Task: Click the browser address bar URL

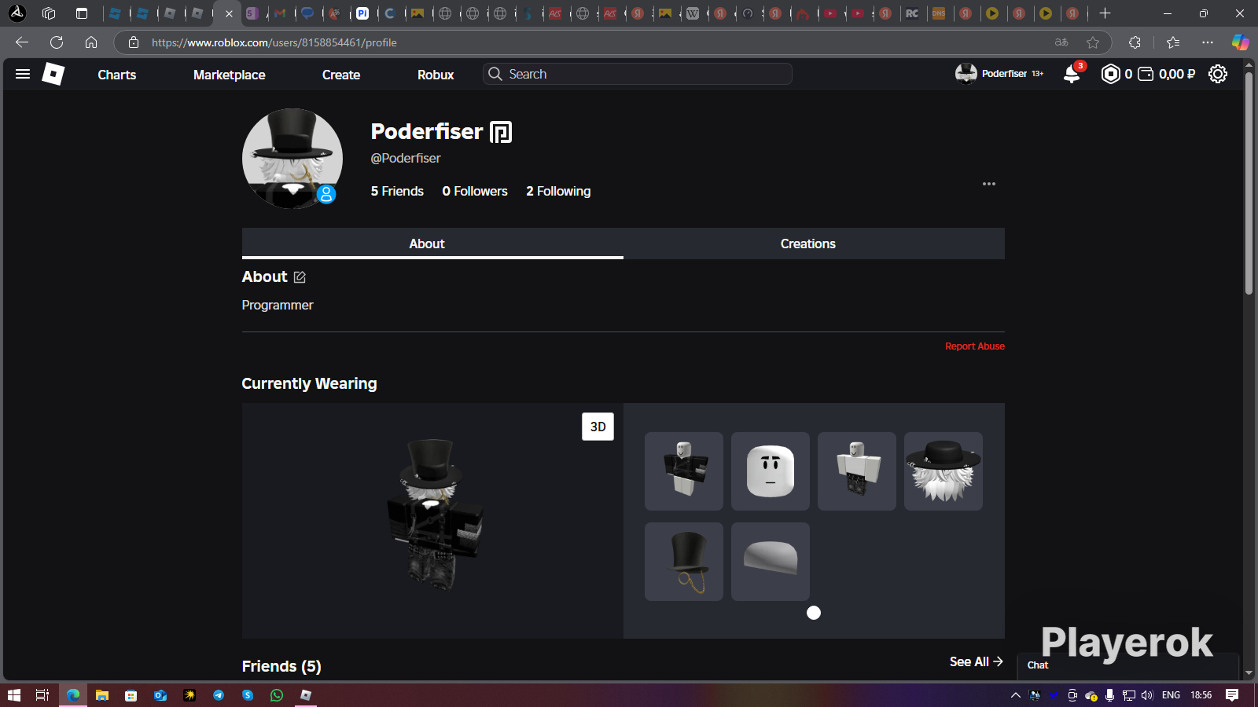Action: (274, 42)
